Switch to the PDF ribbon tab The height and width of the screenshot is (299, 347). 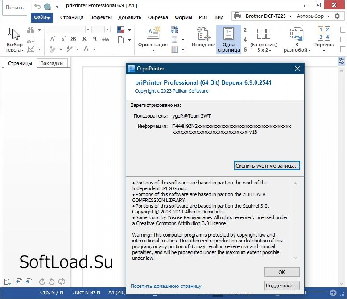[x=203, y=18]
